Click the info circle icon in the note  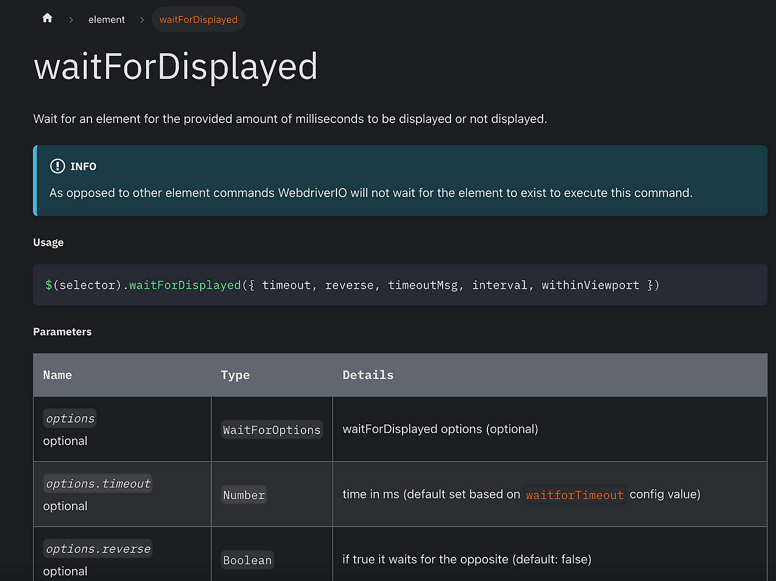coord(57,166)
